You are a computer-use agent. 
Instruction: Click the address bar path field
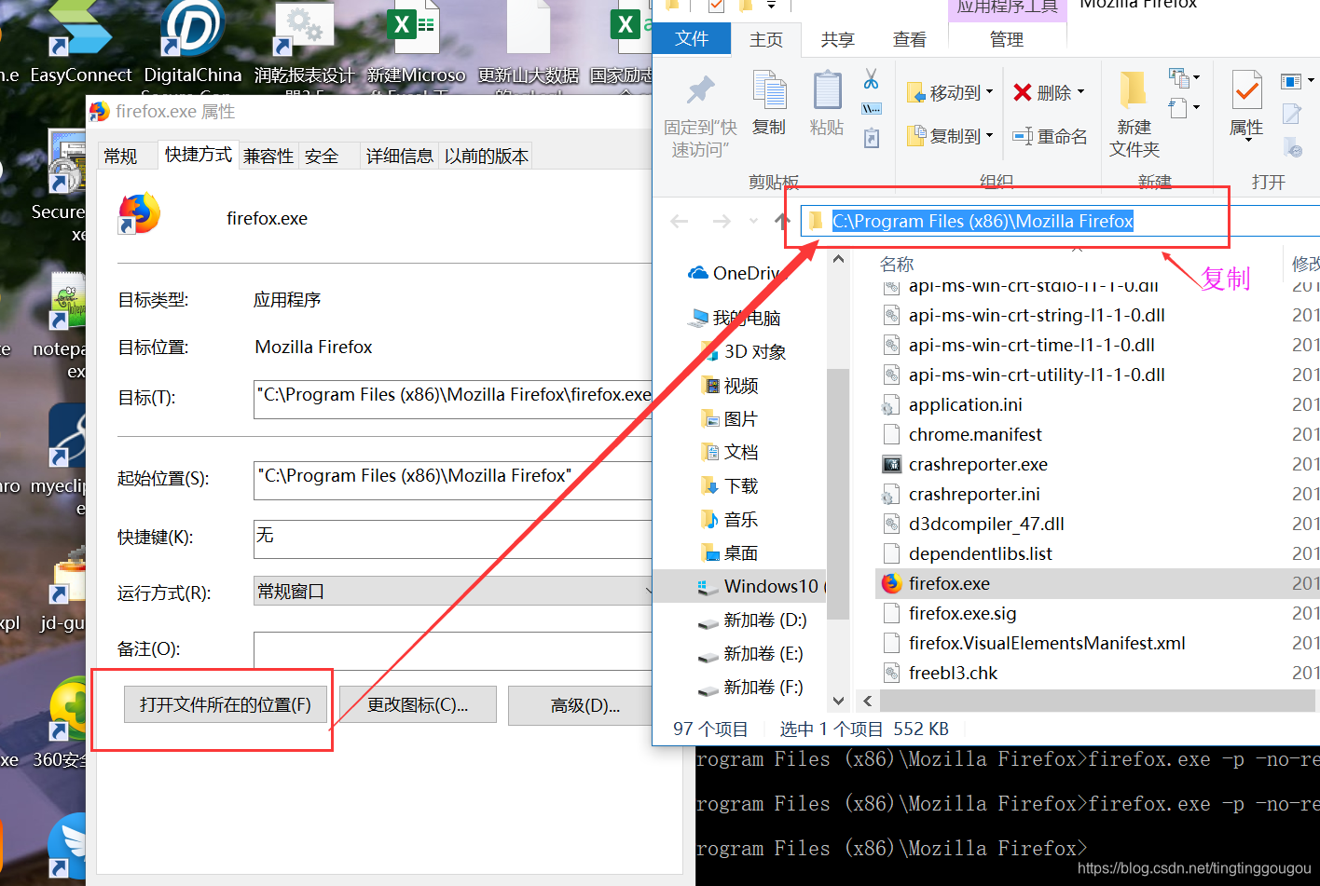1059,221
